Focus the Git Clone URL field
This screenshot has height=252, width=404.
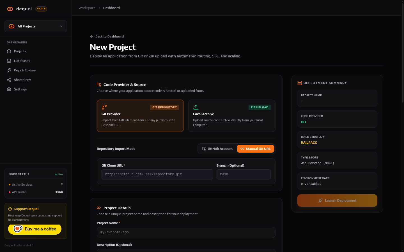(157, 174)
